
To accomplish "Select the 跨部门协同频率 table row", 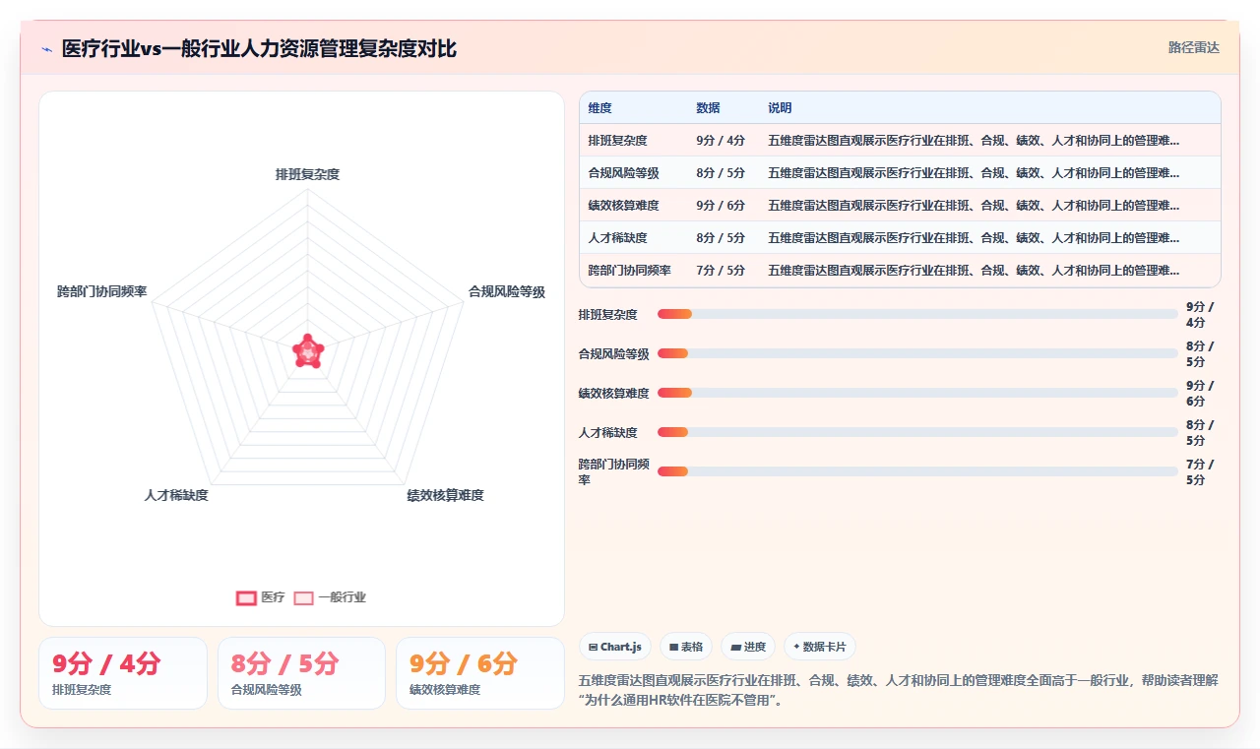I will (x=900, y=270).
